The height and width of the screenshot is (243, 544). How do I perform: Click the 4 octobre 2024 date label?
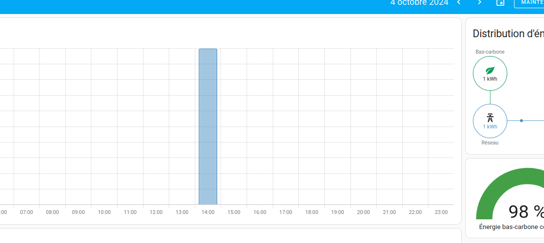click(419, 3)
